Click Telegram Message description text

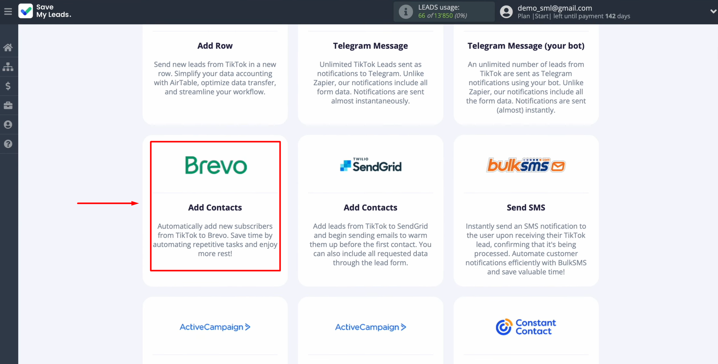click(370, 83)
